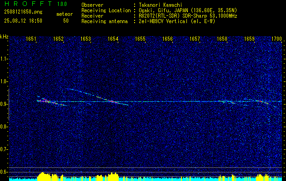Viewport: 286px width, 181px height.
Task: Click time axis label 1651
Action: click(31, 38)
